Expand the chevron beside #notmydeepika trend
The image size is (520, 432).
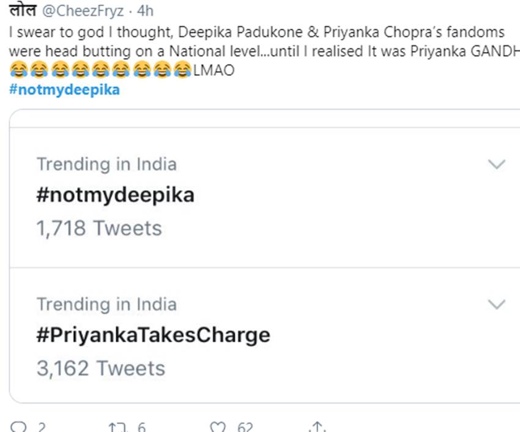497,164
